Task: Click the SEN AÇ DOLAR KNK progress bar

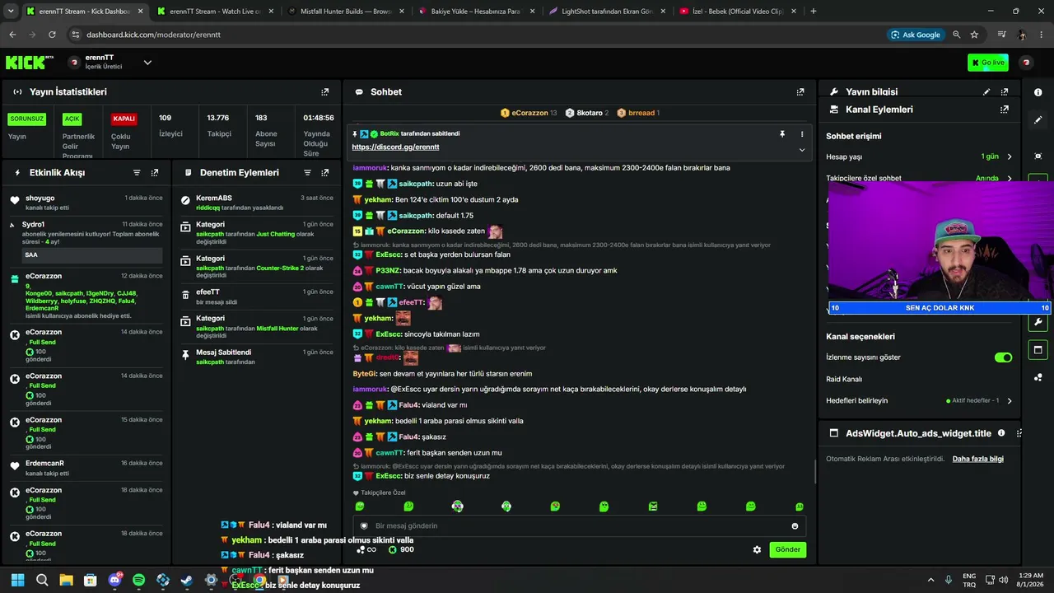Action: [940, 308]
